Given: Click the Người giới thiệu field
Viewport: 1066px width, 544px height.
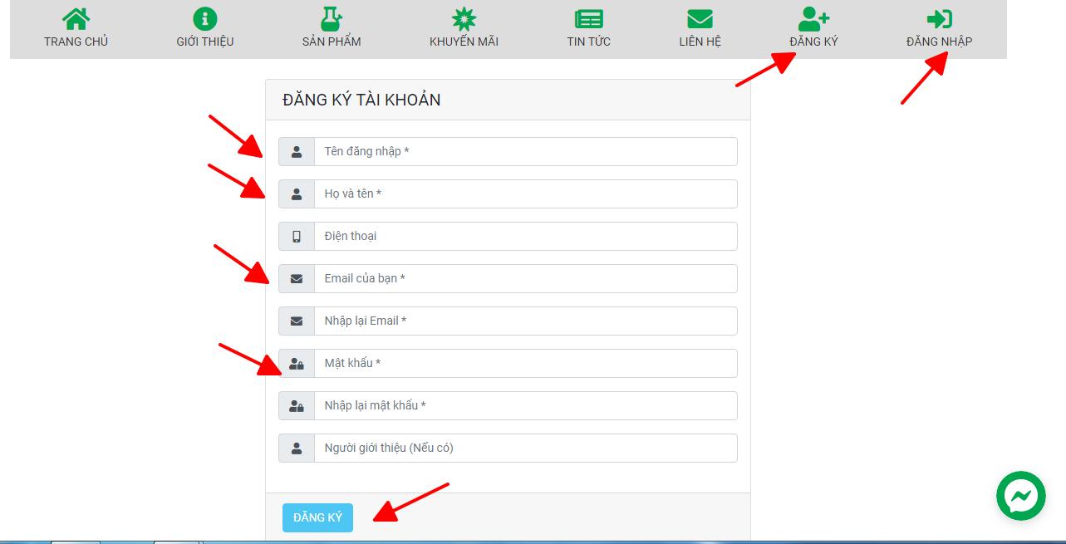Looking at the screenshot, I should coord(525,448).
